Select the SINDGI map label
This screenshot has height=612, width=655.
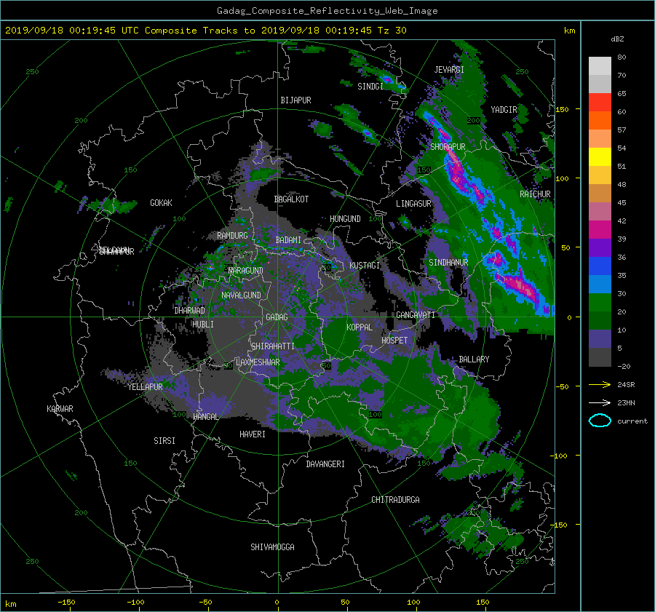coord(370,87)
